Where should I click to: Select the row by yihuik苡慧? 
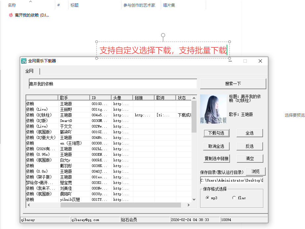[109, 200]
